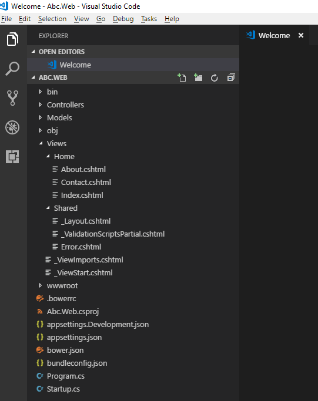Expand the bin folder
This screenshot has width=318, height=401.
(40, 92)
